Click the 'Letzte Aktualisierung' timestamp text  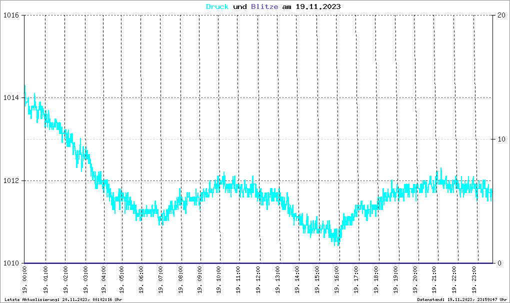63,299
